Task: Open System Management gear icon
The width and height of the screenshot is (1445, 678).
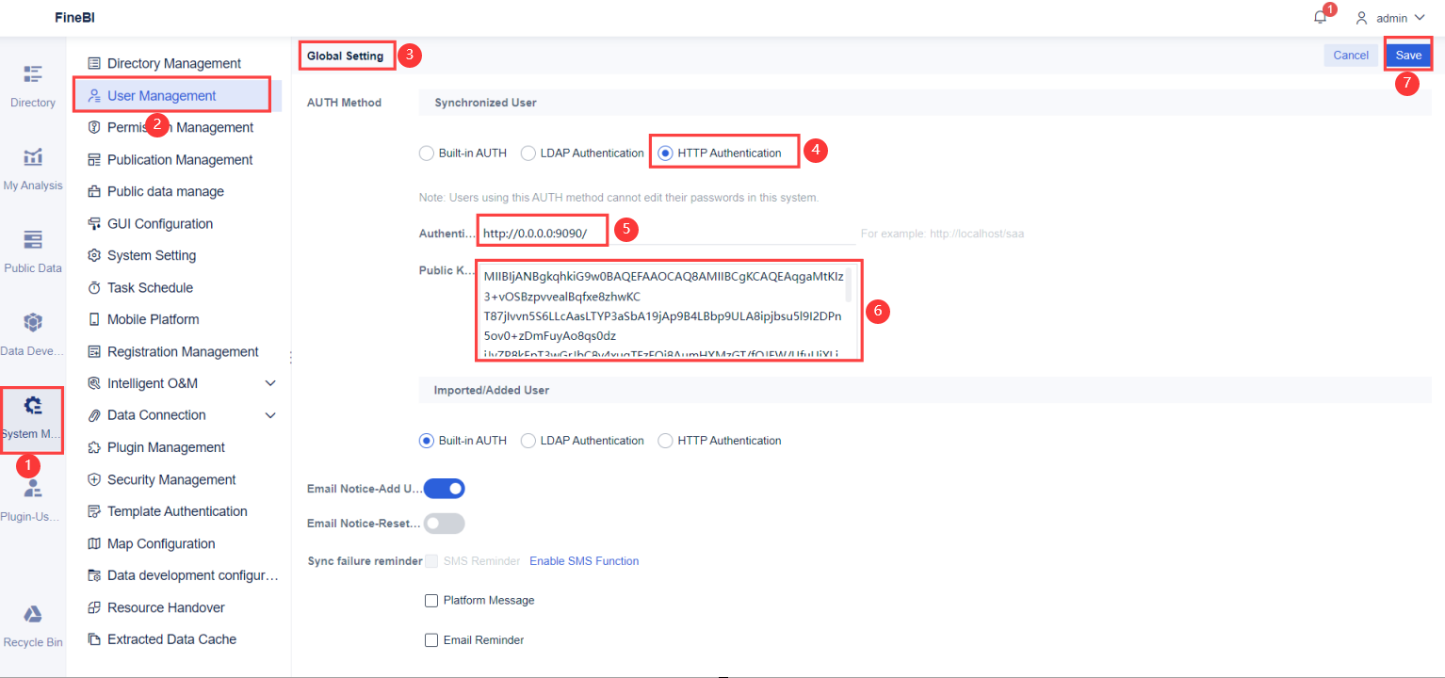Action: click(x=33, y=406)
